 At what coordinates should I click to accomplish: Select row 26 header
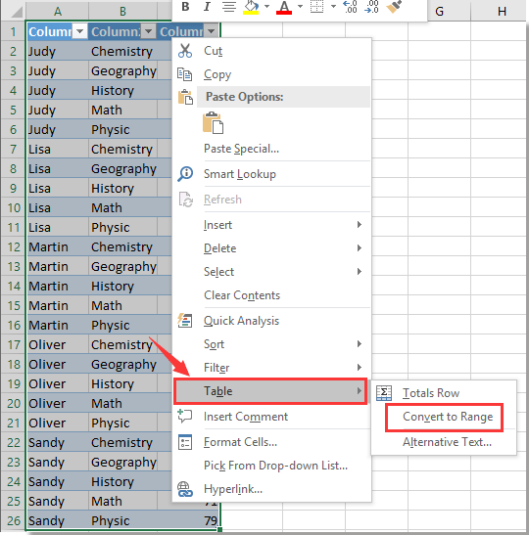click(x=14, y=520)
